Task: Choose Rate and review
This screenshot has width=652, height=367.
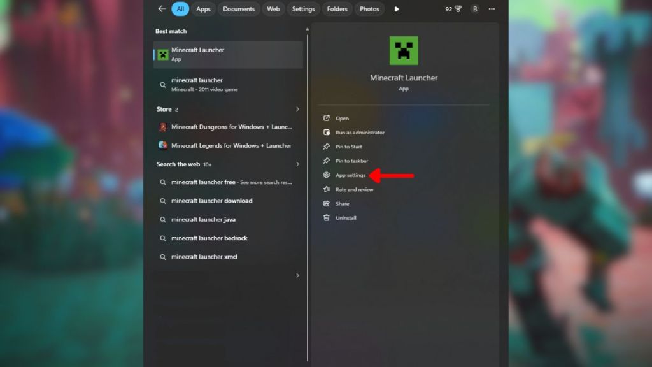Action: [354, 190]
